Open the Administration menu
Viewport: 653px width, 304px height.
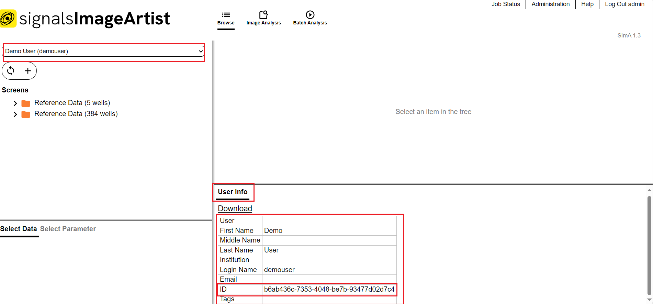point(550,4)
